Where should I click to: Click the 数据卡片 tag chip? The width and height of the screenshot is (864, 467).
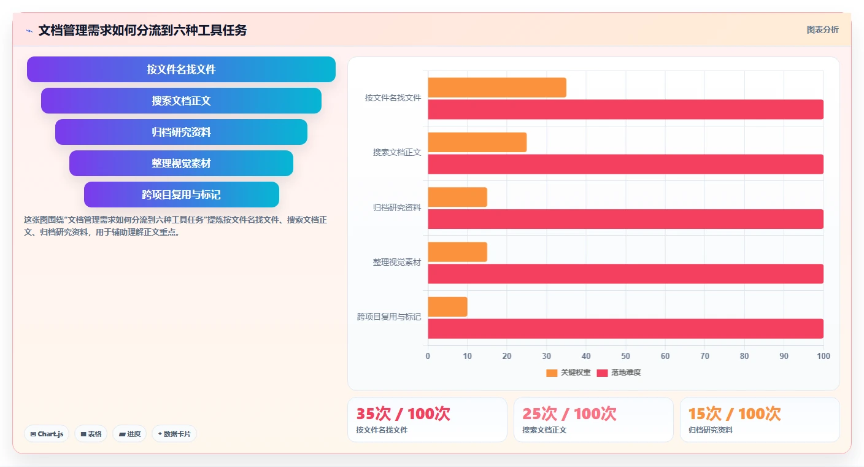(x=174, y=434)
